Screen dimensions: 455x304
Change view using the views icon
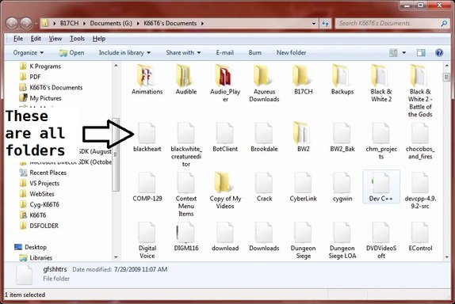(393, 53)
